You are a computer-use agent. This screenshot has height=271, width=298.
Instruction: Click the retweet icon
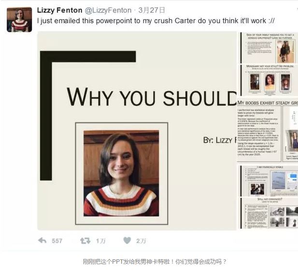click(85, 241)
